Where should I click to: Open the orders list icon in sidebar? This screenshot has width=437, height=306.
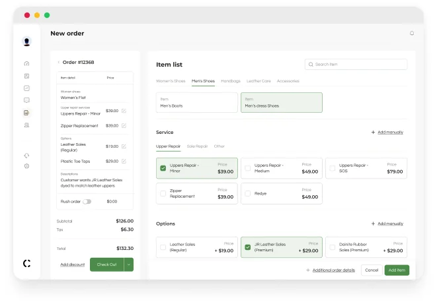pyautogui.click(x=26, y=76)
